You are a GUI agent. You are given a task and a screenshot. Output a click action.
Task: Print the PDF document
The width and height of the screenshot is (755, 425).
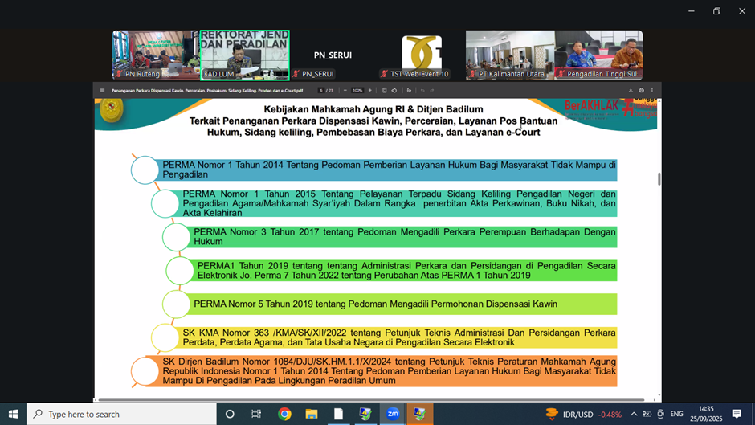click(641, 91)
